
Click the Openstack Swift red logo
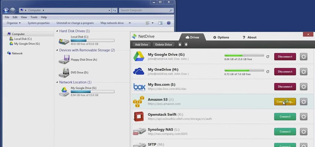pyautogui.click(x=139, y=117)
